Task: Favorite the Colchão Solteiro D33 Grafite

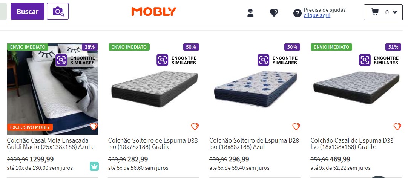Action: tap(195, 127)
